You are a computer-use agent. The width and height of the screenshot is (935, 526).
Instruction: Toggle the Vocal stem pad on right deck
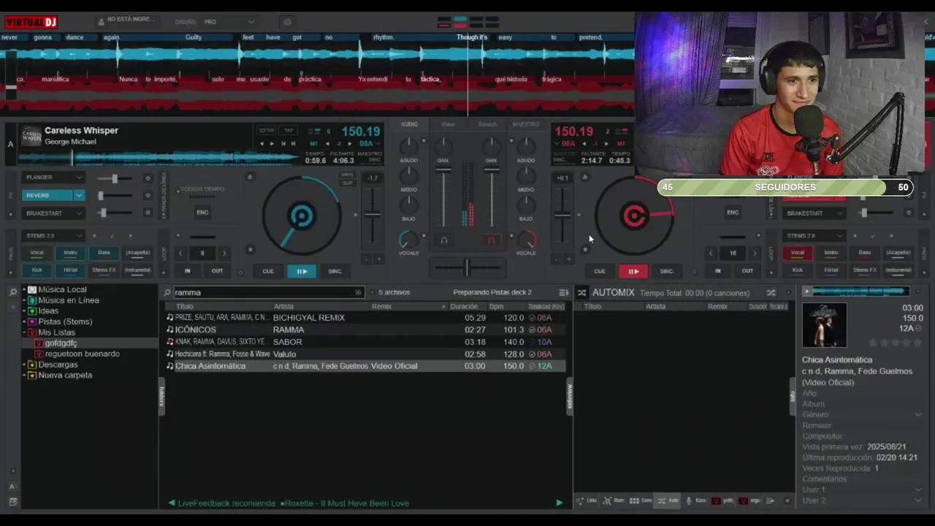[x=797, y=253]
